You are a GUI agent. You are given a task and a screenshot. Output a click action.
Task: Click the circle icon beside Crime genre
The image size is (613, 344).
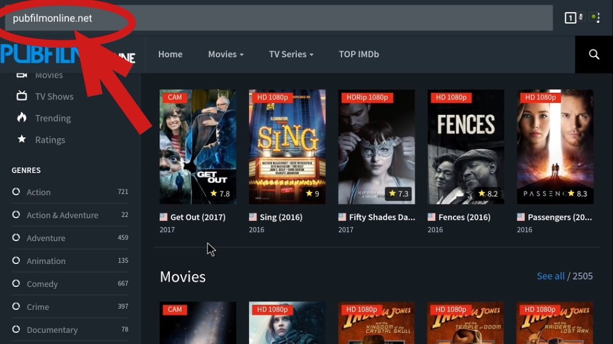tap(16, 306)
